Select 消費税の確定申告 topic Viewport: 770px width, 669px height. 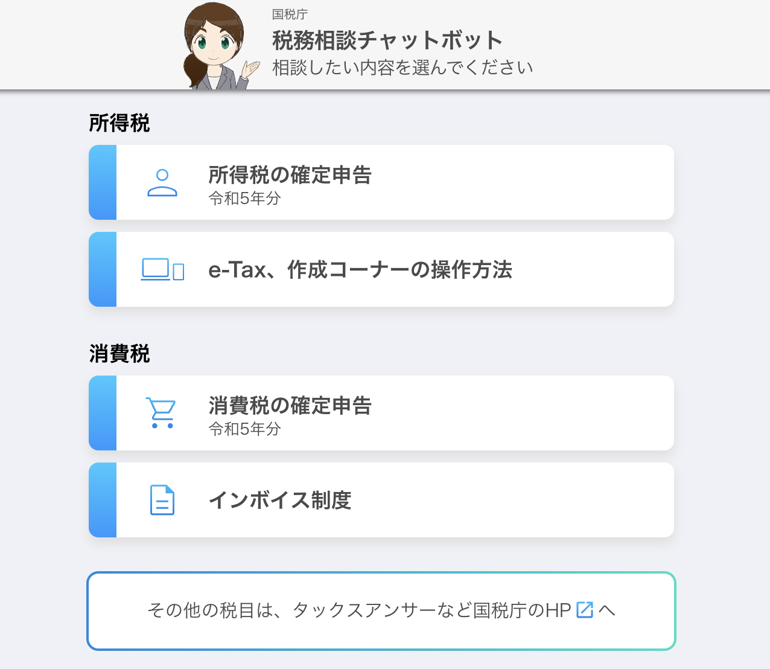(381, 413)
